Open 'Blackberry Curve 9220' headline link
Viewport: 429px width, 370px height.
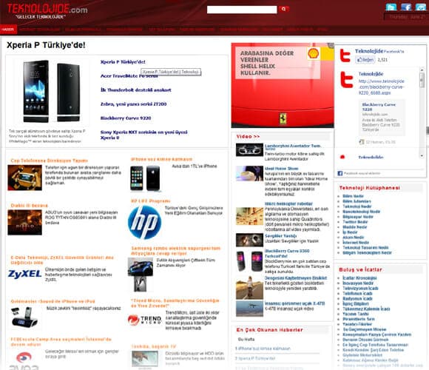126,118
